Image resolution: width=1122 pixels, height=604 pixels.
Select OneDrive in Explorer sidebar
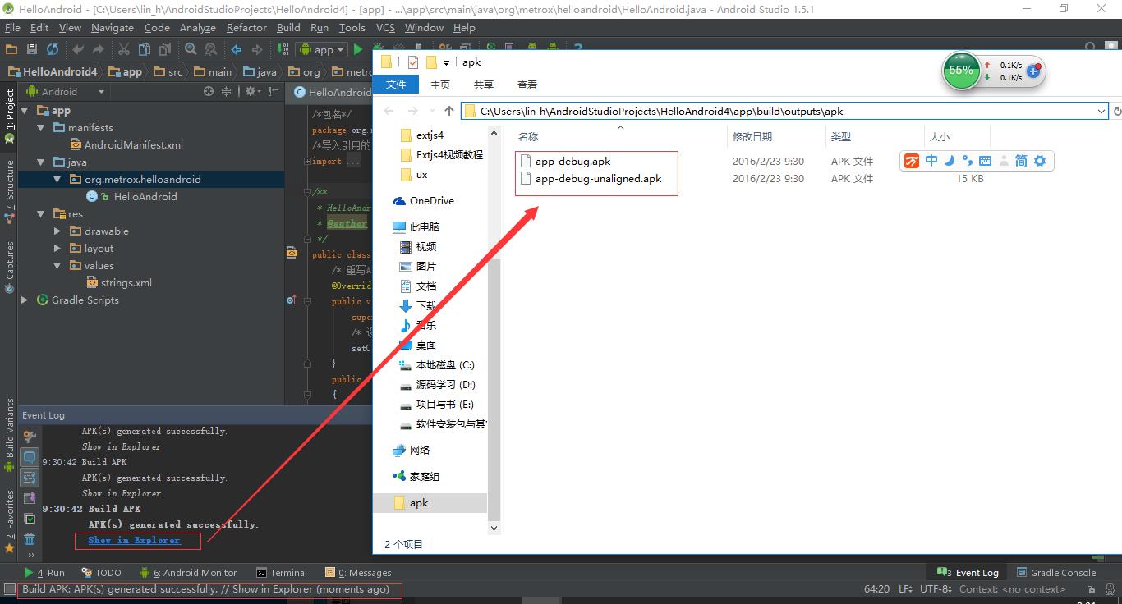[x=423, y=201]
